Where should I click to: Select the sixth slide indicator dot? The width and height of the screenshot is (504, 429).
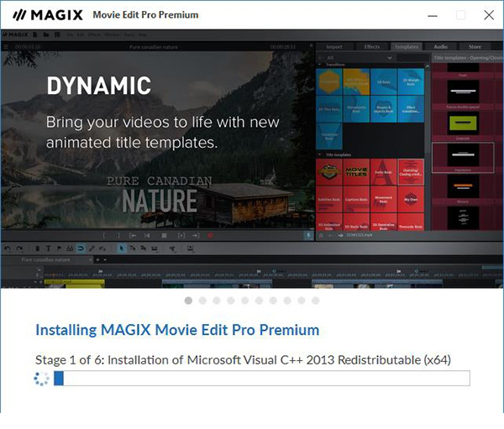tap(259, 301)
